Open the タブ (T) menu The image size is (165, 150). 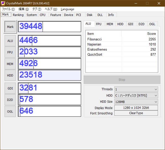37,9
